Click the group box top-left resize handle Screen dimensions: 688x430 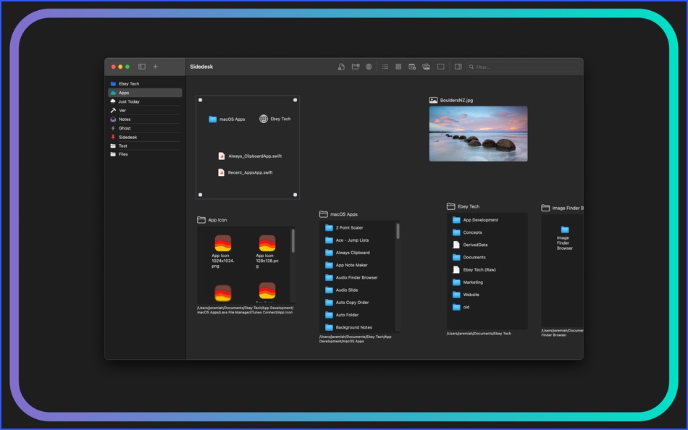coord(201,100)
